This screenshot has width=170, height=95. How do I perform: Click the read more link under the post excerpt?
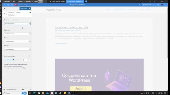[x=61, y=43]
